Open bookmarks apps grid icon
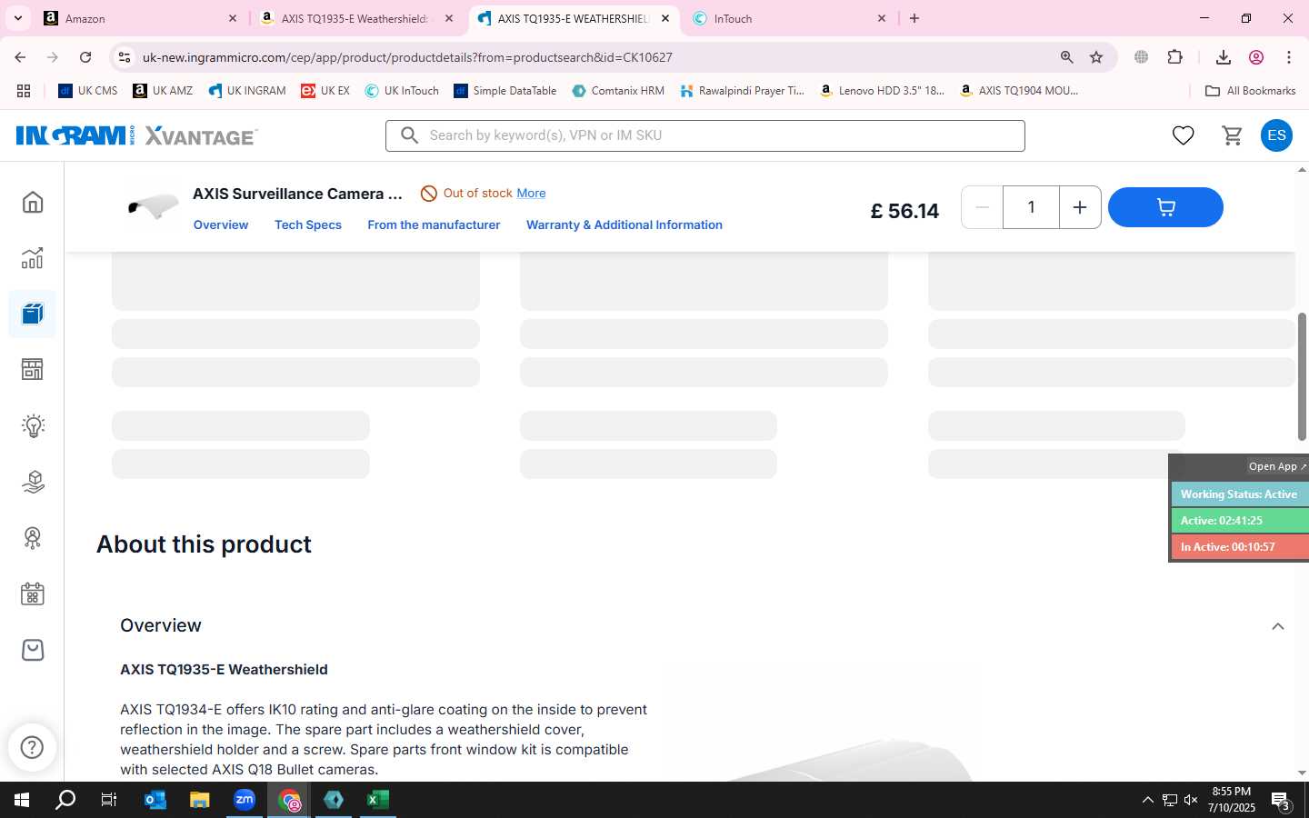Screen dimensions: 1309x818 [24, 91]
